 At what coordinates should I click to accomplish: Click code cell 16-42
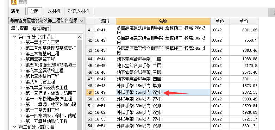coord(105,40)
